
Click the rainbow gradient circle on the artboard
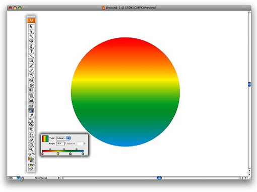125,92
